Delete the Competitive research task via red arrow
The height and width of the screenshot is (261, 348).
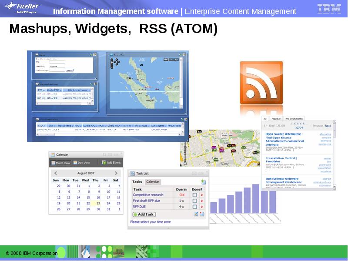(x=202, y=195)
